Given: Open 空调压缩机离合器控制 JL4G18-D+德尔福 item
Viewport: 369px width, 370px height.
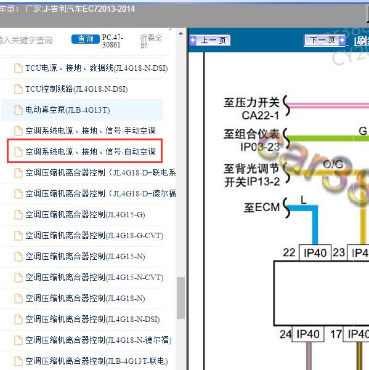Looking at the screenshot, I should click(100, 193).
